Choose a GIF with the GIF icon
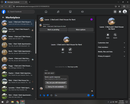The width and height of the screenshot is (130, 104). (x=51, y=95)
